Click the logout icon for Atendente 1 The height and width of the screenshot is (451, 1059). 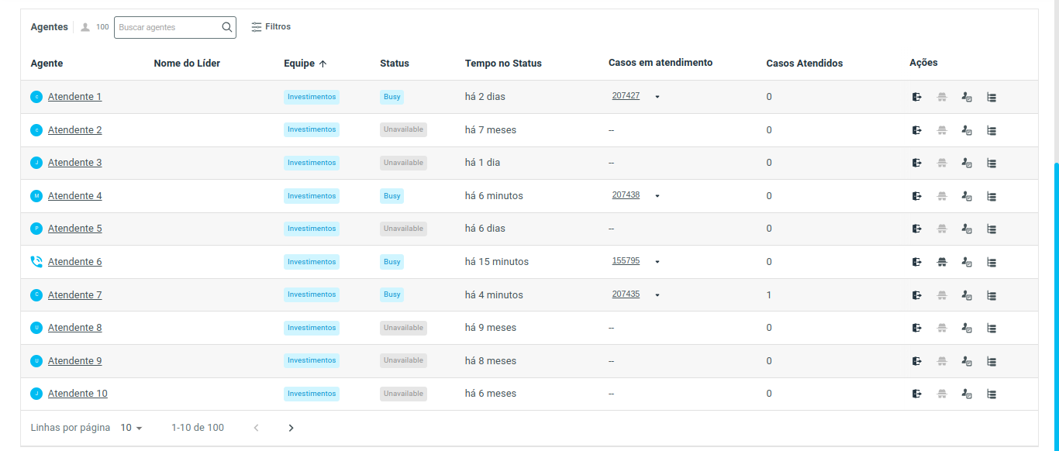[x=917, y=98]
